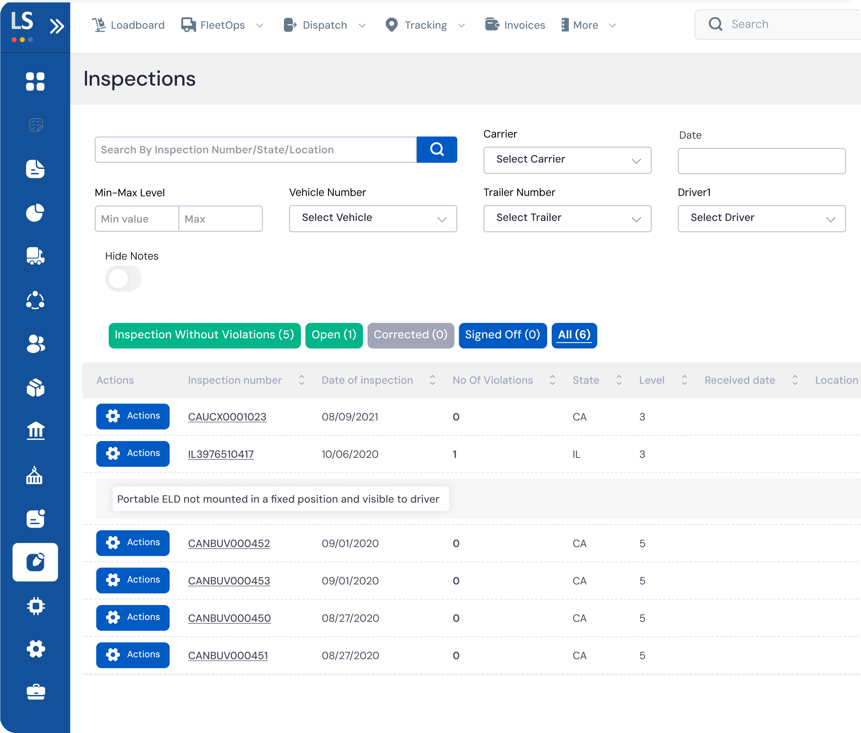Filter by Inspection Without Violations (5)
This screenshot has height=733, width=861.
pyautogui.click(x=205, y=335)
